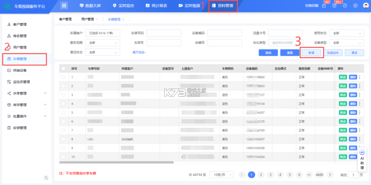
Task: Open 所属客户 selection field
Action: tap(103, 33)
